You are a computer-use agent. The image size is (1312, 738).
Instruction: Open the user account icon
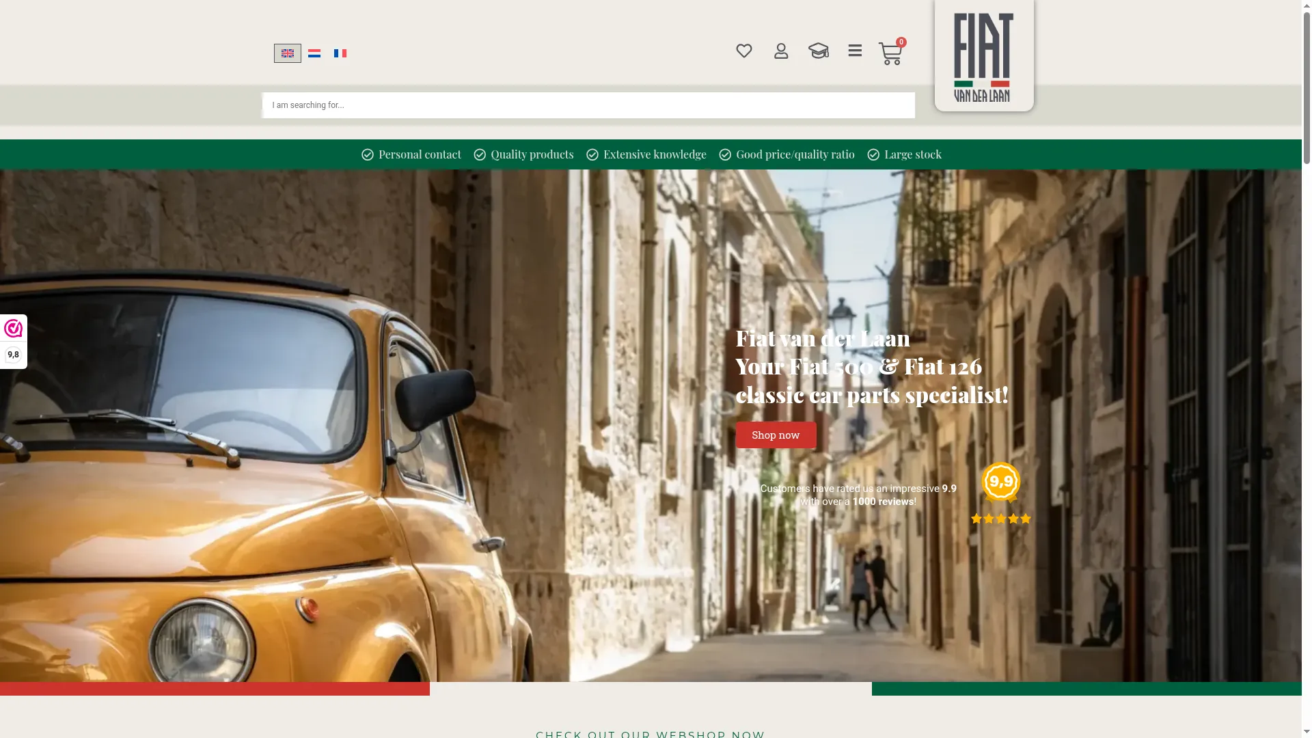(781, 51)
